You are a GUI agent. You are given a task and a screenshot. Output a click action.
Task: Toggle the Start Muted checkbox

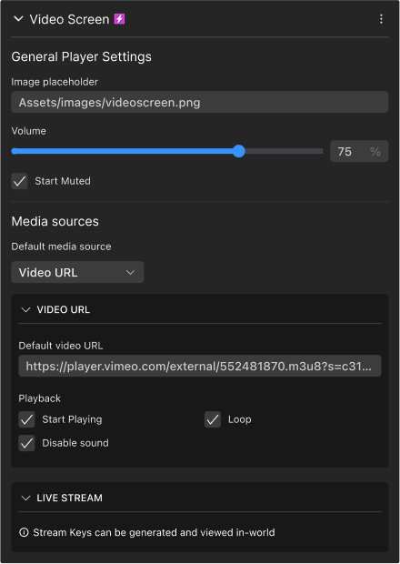coord(19,181)
